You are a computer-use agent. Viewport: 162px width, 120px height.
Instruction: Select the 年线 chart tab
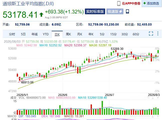[x=35, y=34]
